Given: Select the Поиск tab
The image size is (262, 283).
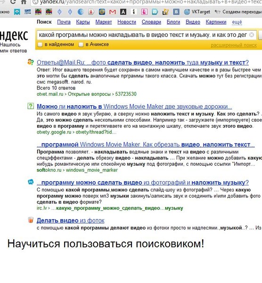Looking at the screenshot, I should point(44,22).
